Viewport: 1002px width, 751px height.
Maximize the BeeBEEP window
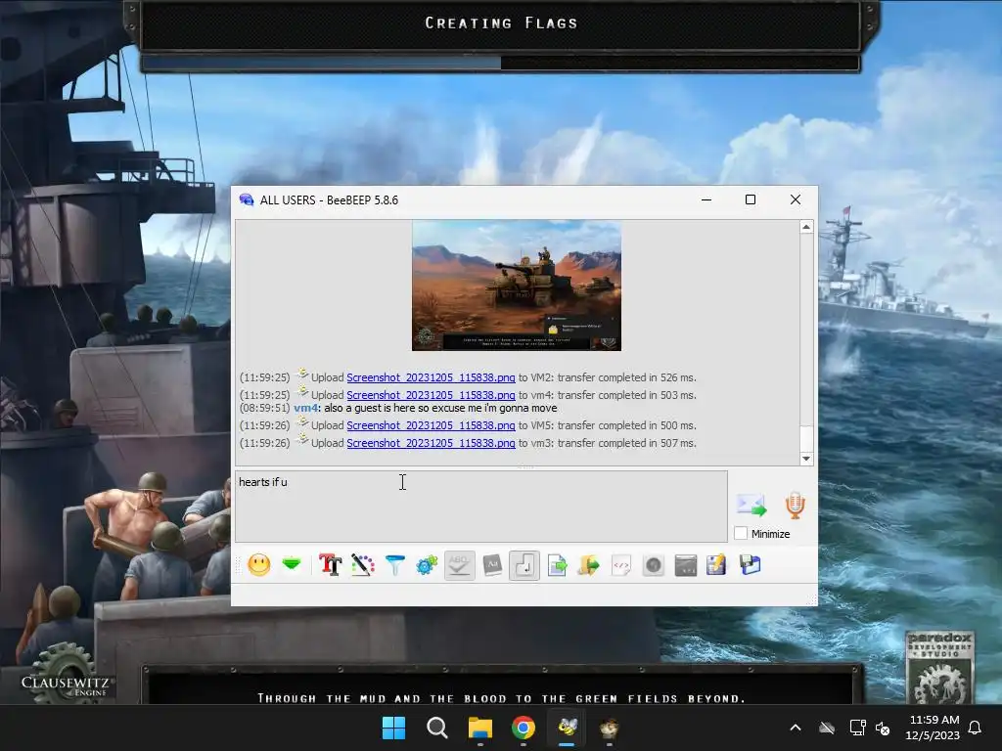[751, 199]
